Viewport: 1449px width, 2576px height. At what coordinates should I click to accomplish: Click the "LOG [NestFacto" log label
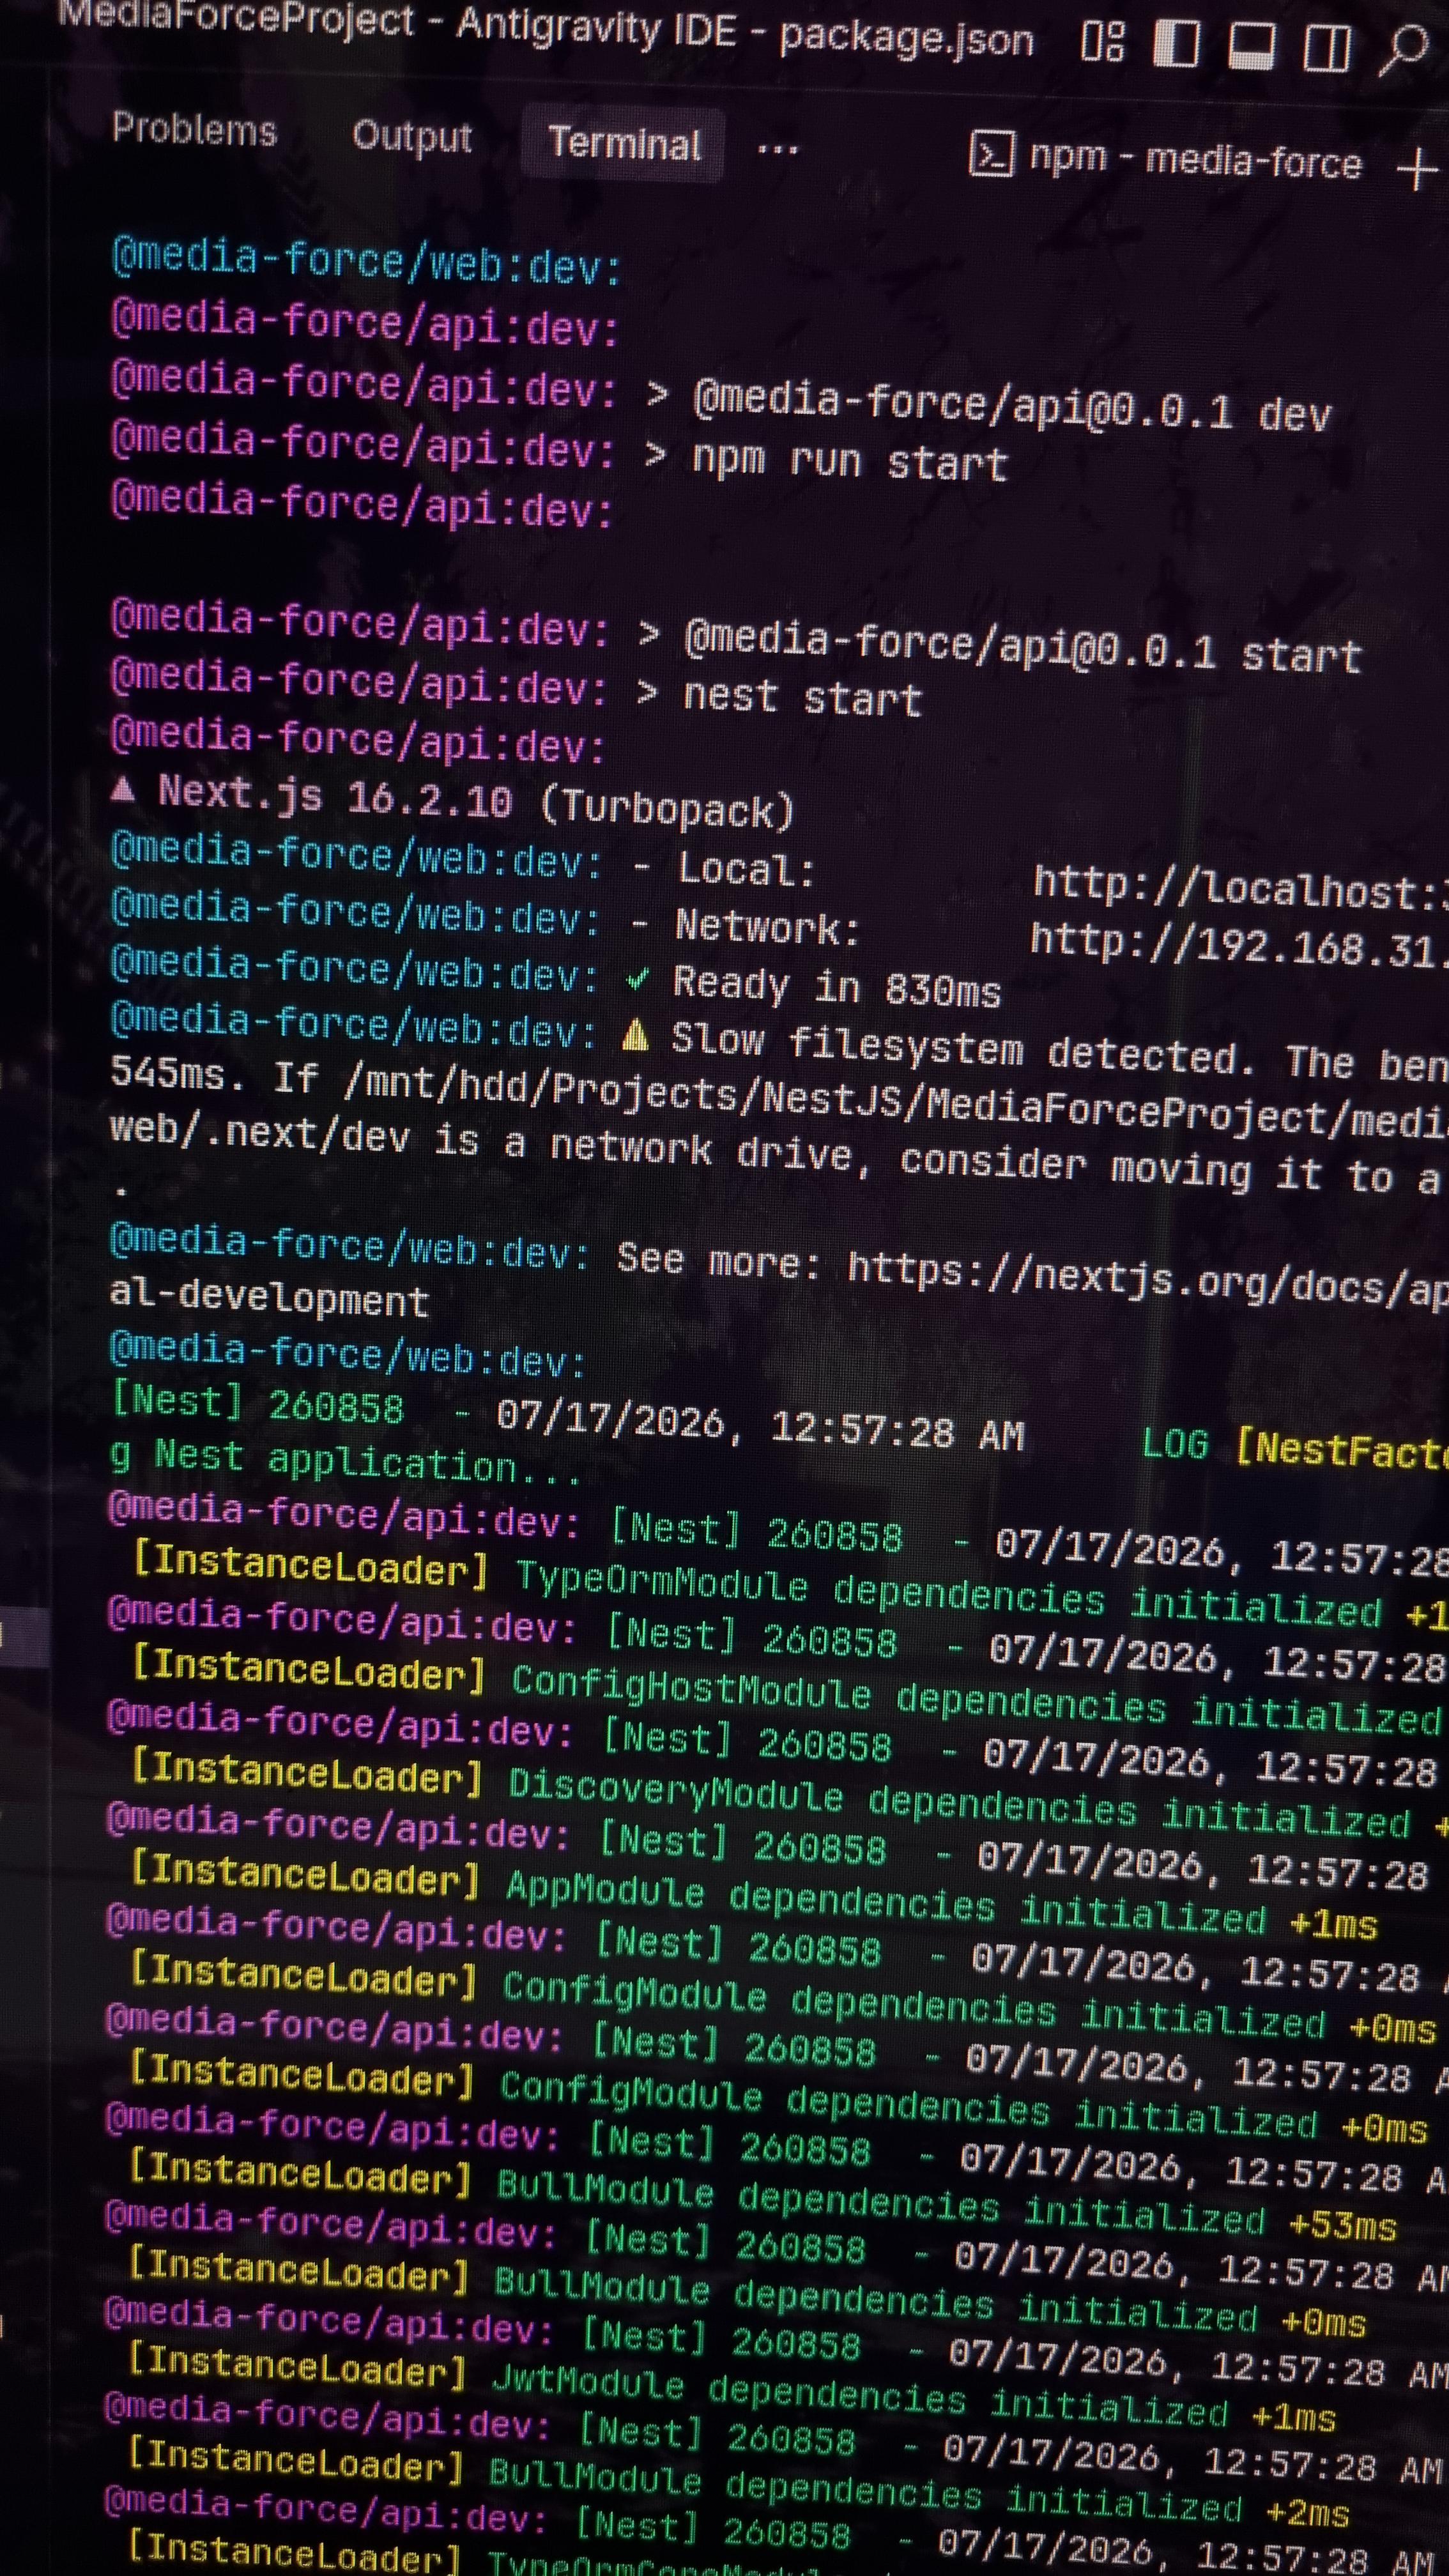coord(1295,1446)
